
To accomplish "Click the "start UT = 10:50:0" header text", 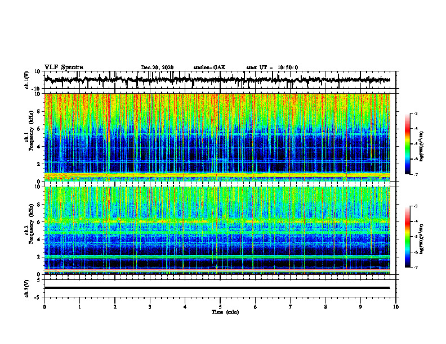I will tap(272, 67).
